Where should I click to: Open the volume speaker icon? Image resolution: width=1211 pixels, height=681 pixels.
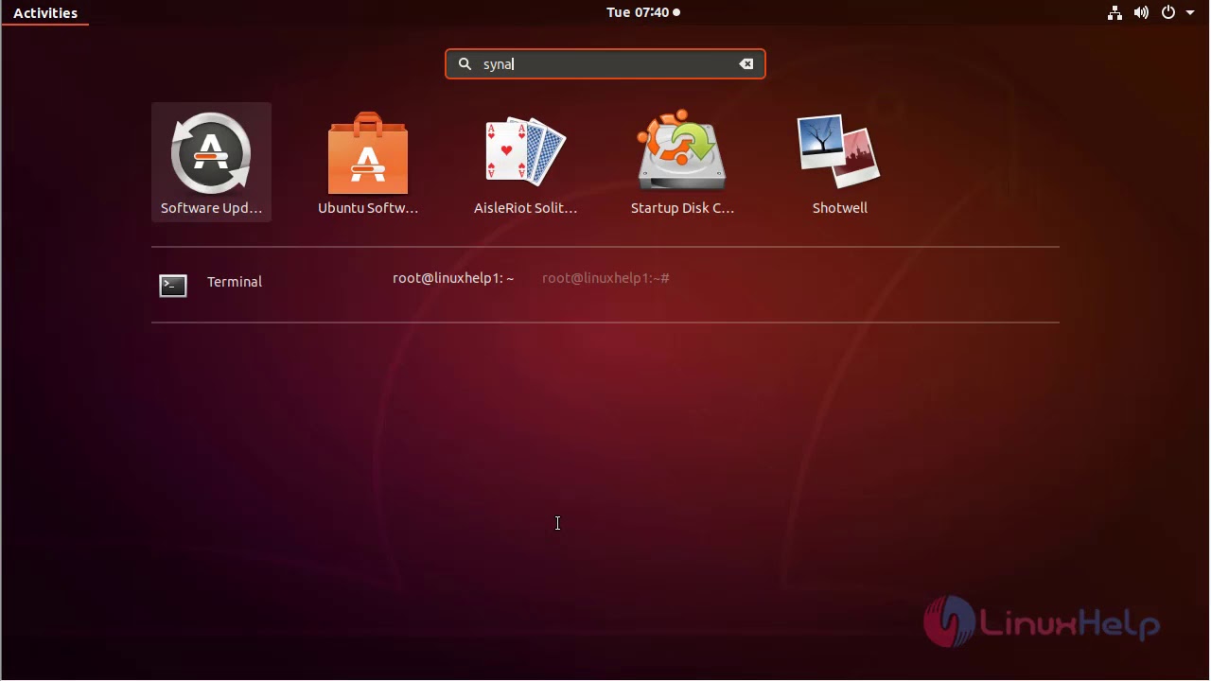(1142, 13)
